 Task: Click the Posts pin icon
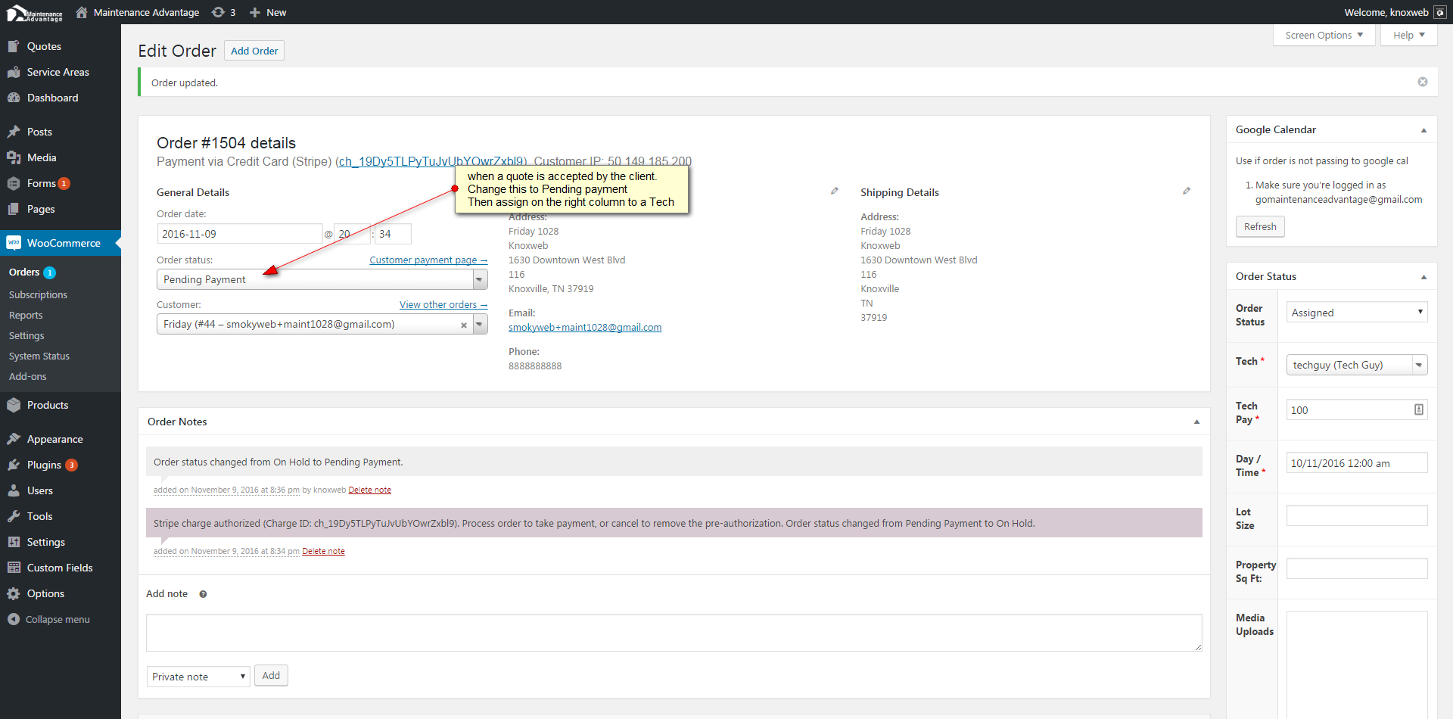point(14,132)
